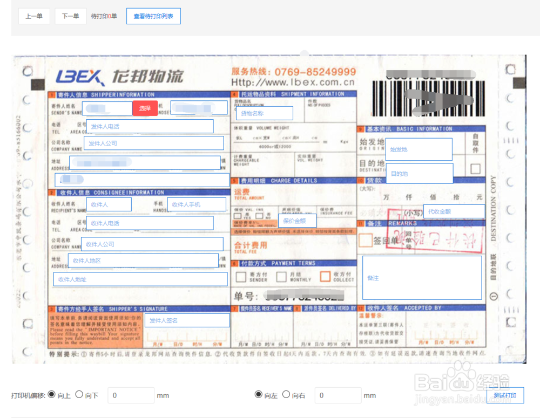This screenshot has width=540, height=418.
Task: Click the red 选择 sender button
Action: (x=145, y=108)
